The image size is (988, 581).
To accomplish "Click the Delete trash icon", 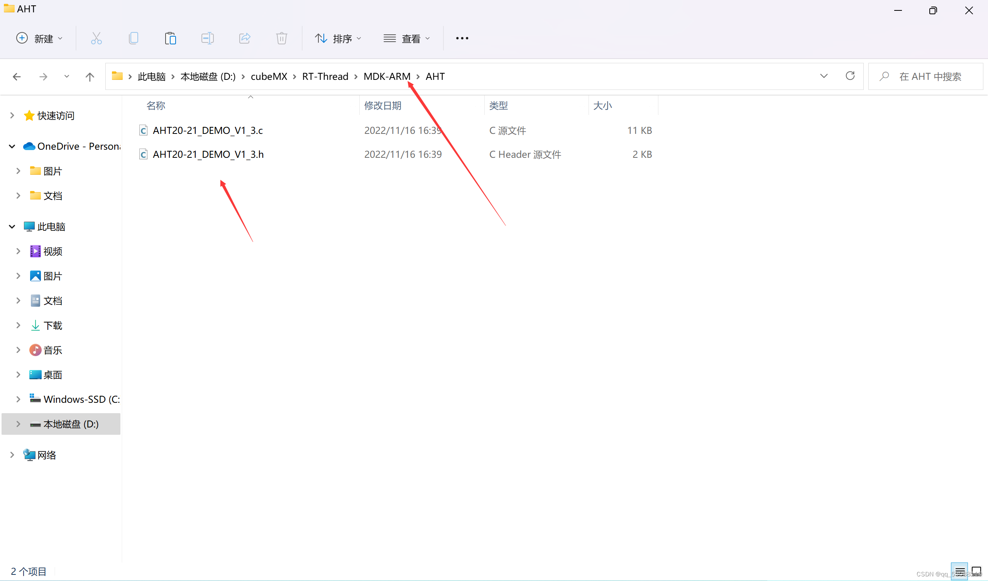I will [x=281, y=39].
